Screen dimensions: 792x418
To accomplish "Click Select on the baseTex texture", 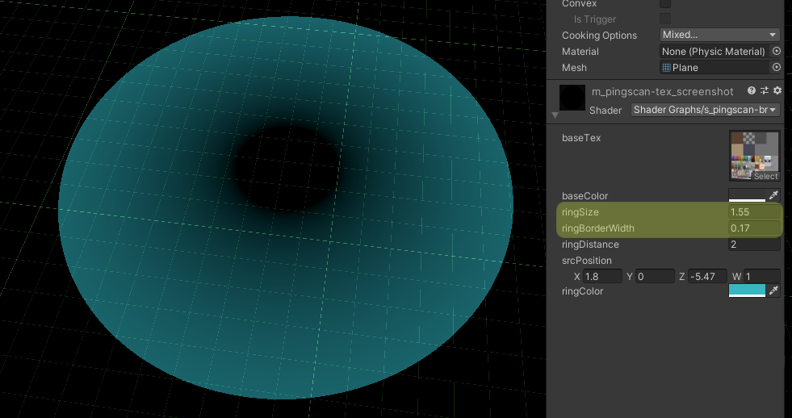I will tap(765, 176).
